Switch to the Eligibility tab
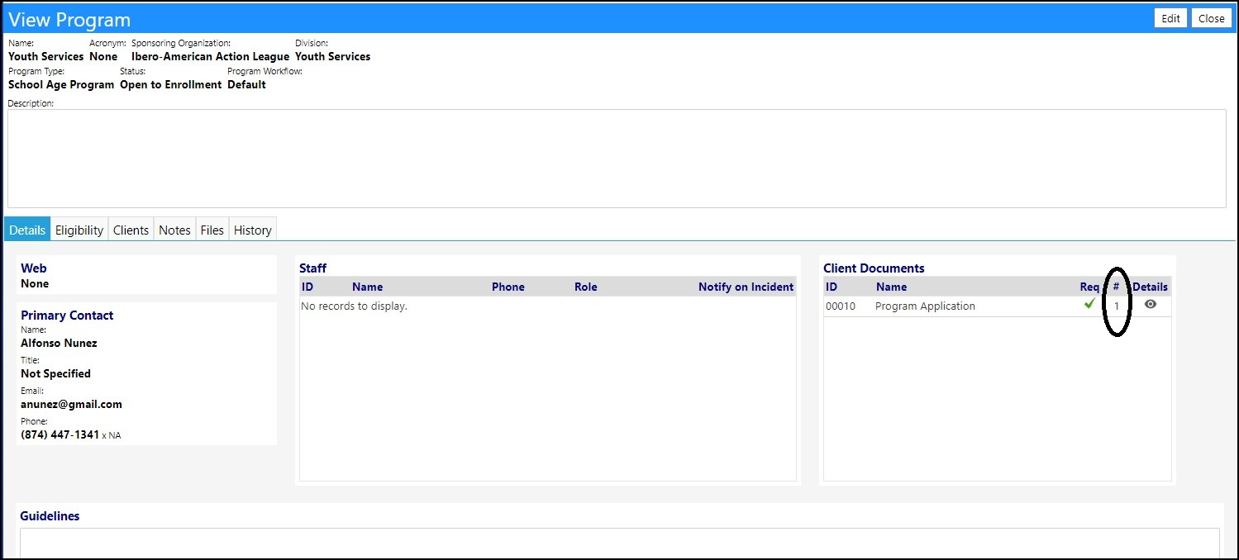Screen dimensions: 1239x560 point(79,230)
